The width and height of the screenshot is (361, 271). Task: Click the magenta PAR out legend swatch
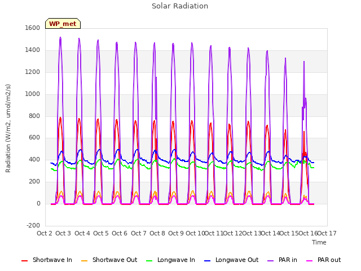coord(310,261)
